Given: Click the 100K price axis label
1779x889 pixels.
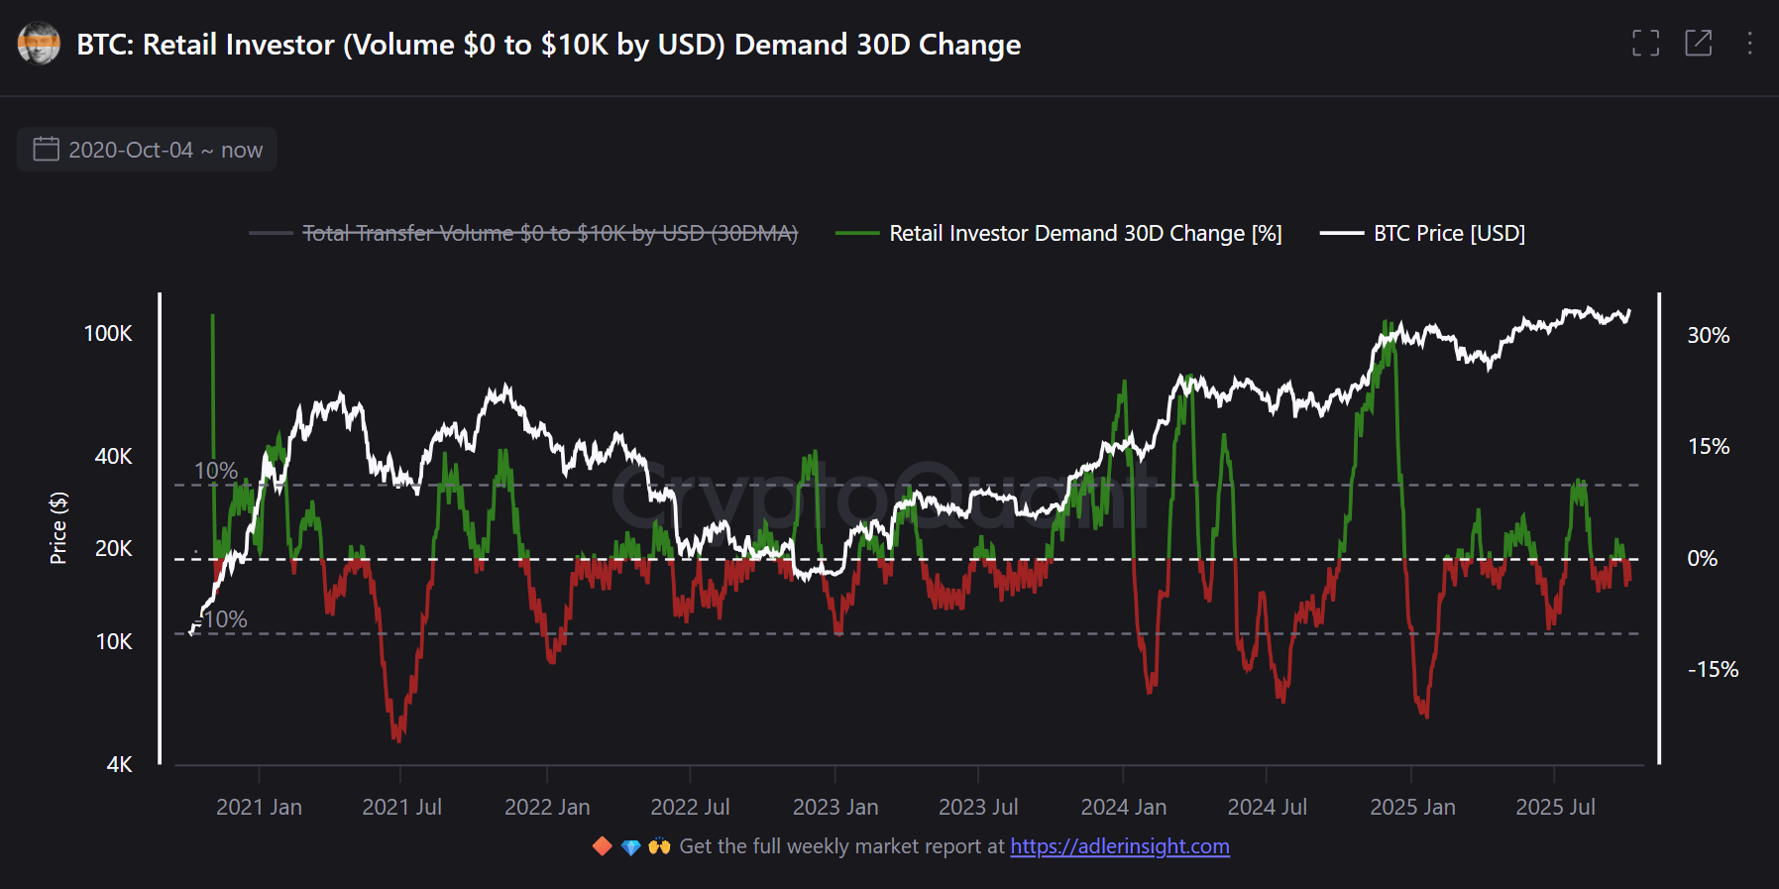Looking at the screenshot, I should (x=108, y=333).
